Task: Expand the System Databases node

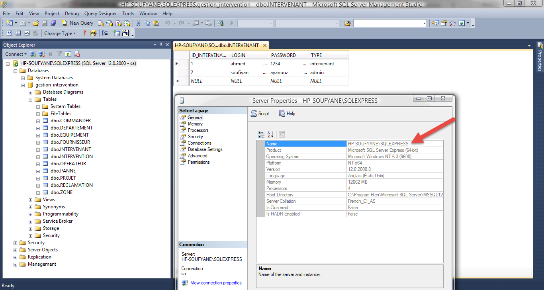Action: point(23,78)
